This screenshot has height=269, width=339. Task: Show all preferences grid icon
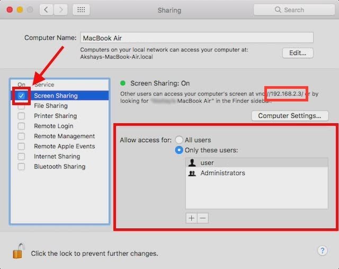(80, 10)
